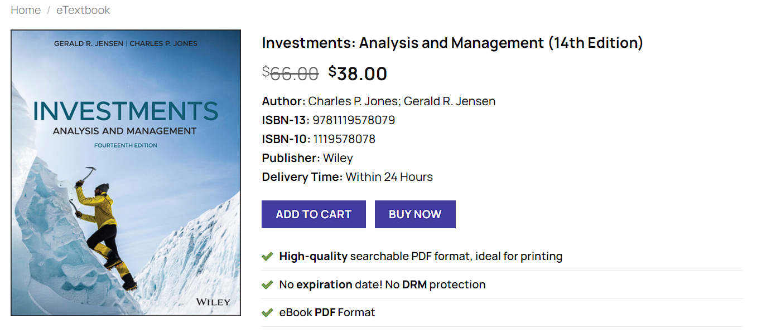Click the discounted price $38.00

pyautogui.click(x=358, y=73)
